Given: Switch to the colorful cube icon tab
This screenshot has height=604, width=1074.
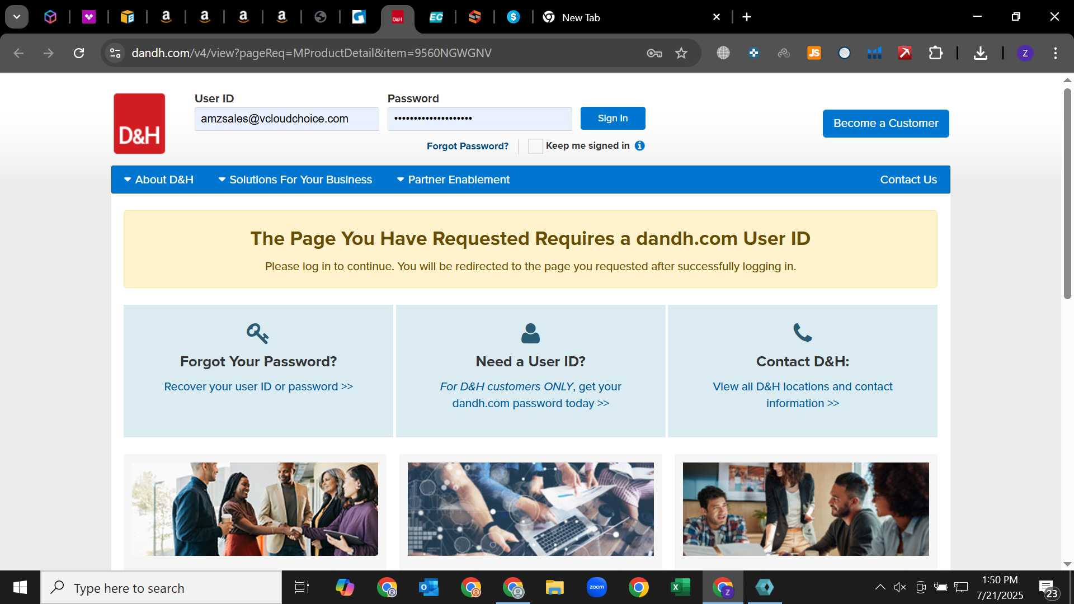Looking at the screenshot, I should point(50,17).
